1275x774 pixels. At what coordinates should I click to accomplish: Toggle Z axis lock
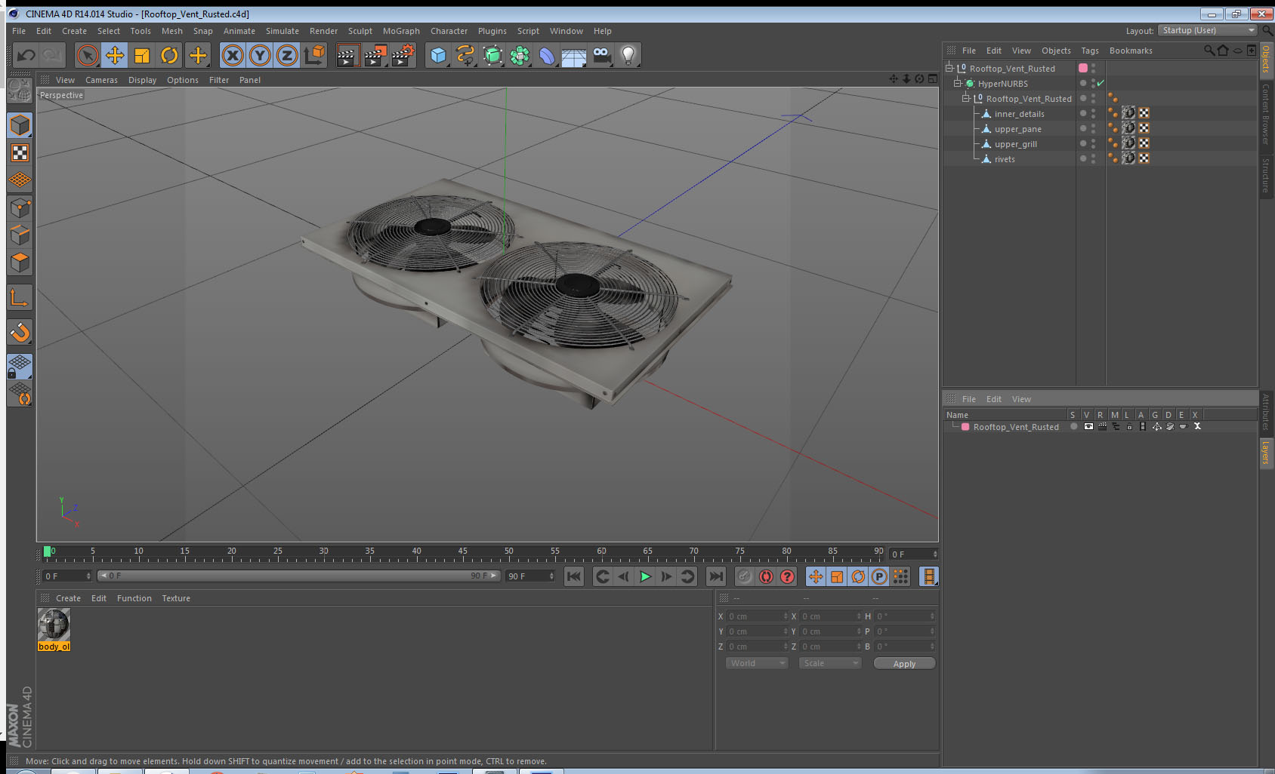(287, 55)
